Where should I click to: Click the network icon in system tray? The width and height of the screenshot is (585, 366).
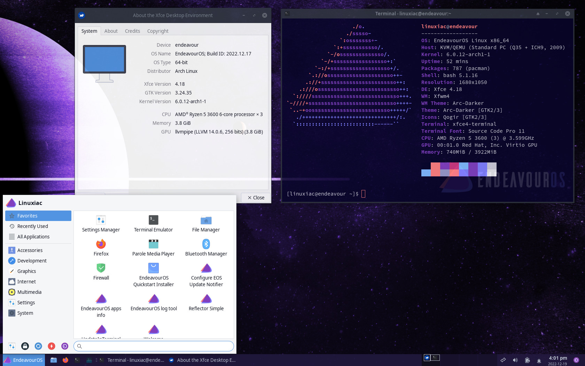(x=503, y=360)
